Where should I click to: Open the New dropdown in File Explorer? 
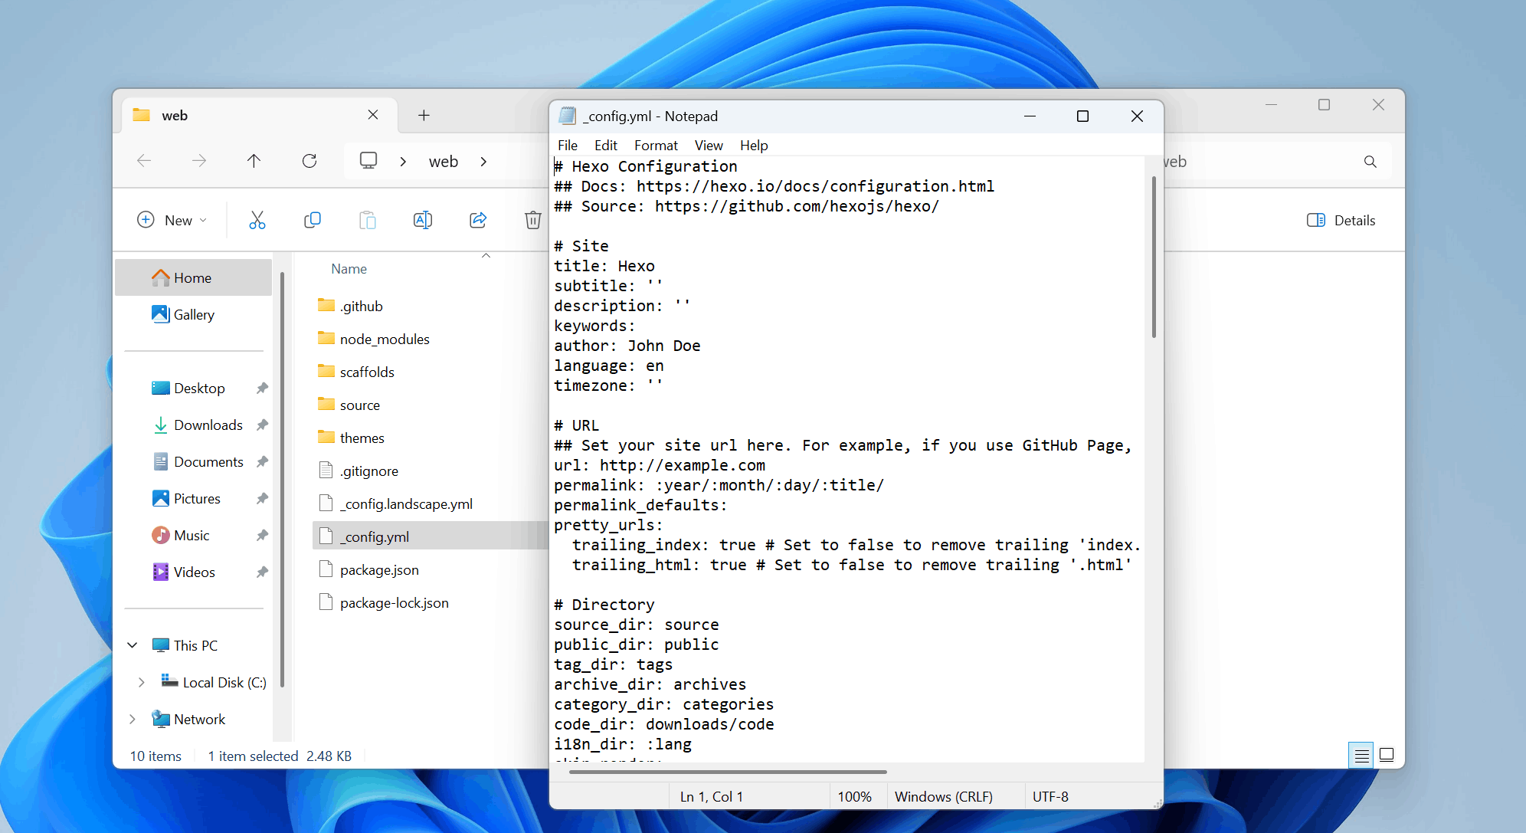pos(172,221)
